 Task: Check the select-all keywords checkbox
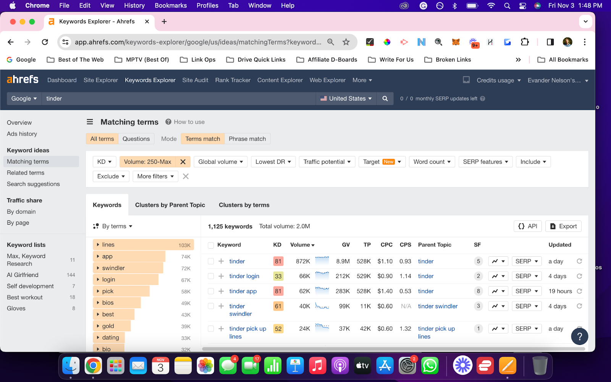[x=210, y=245]
